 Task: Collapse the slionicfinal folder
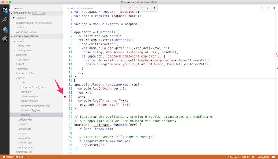tap(14, 55)
